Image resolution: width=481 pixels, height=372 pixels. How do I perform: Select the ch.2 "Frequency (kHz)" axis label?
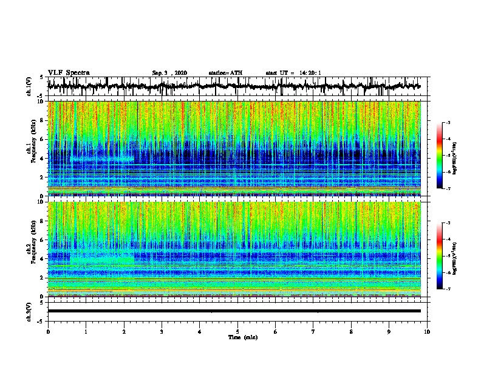[33, 243]
